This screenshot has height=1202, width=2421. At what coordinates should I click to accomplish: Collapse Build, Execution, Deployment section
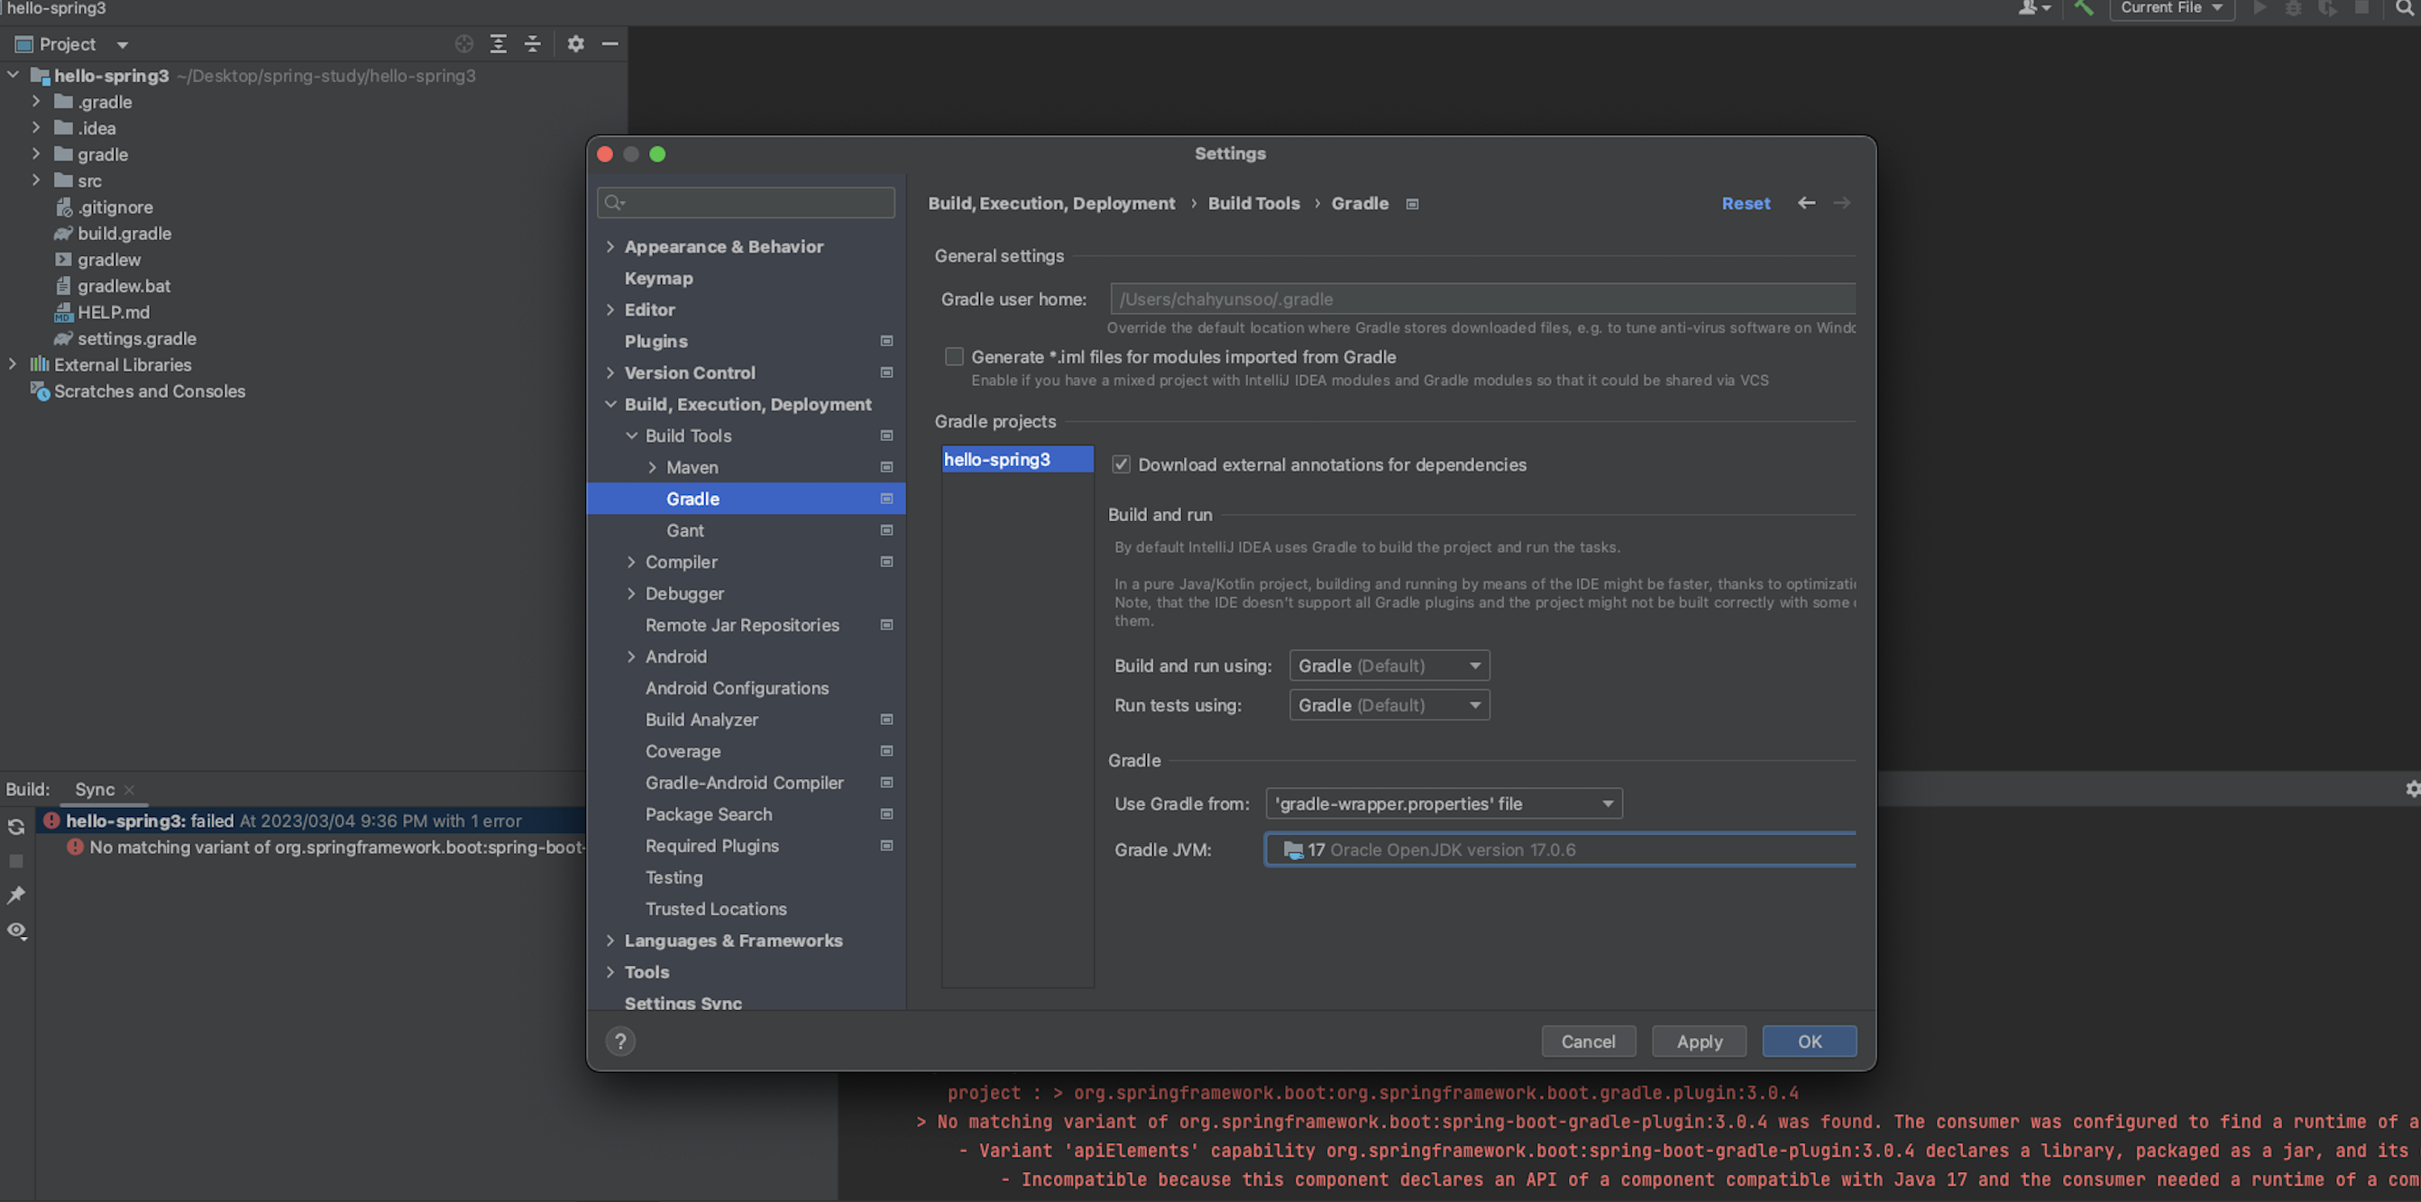(x=610, y=404)
